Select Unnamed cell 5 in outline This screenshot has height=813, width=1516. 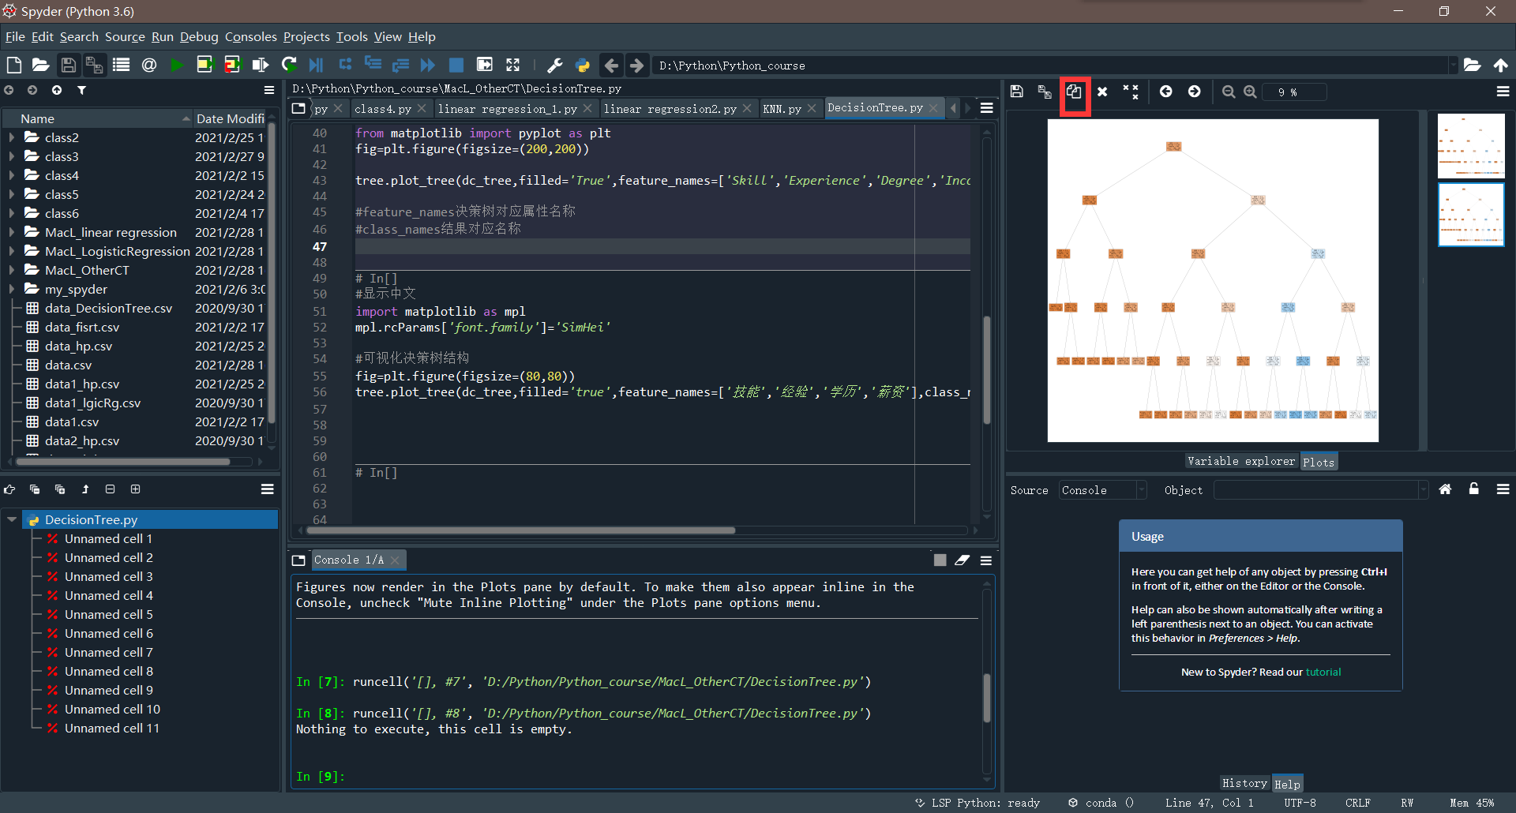pos(109,614)
